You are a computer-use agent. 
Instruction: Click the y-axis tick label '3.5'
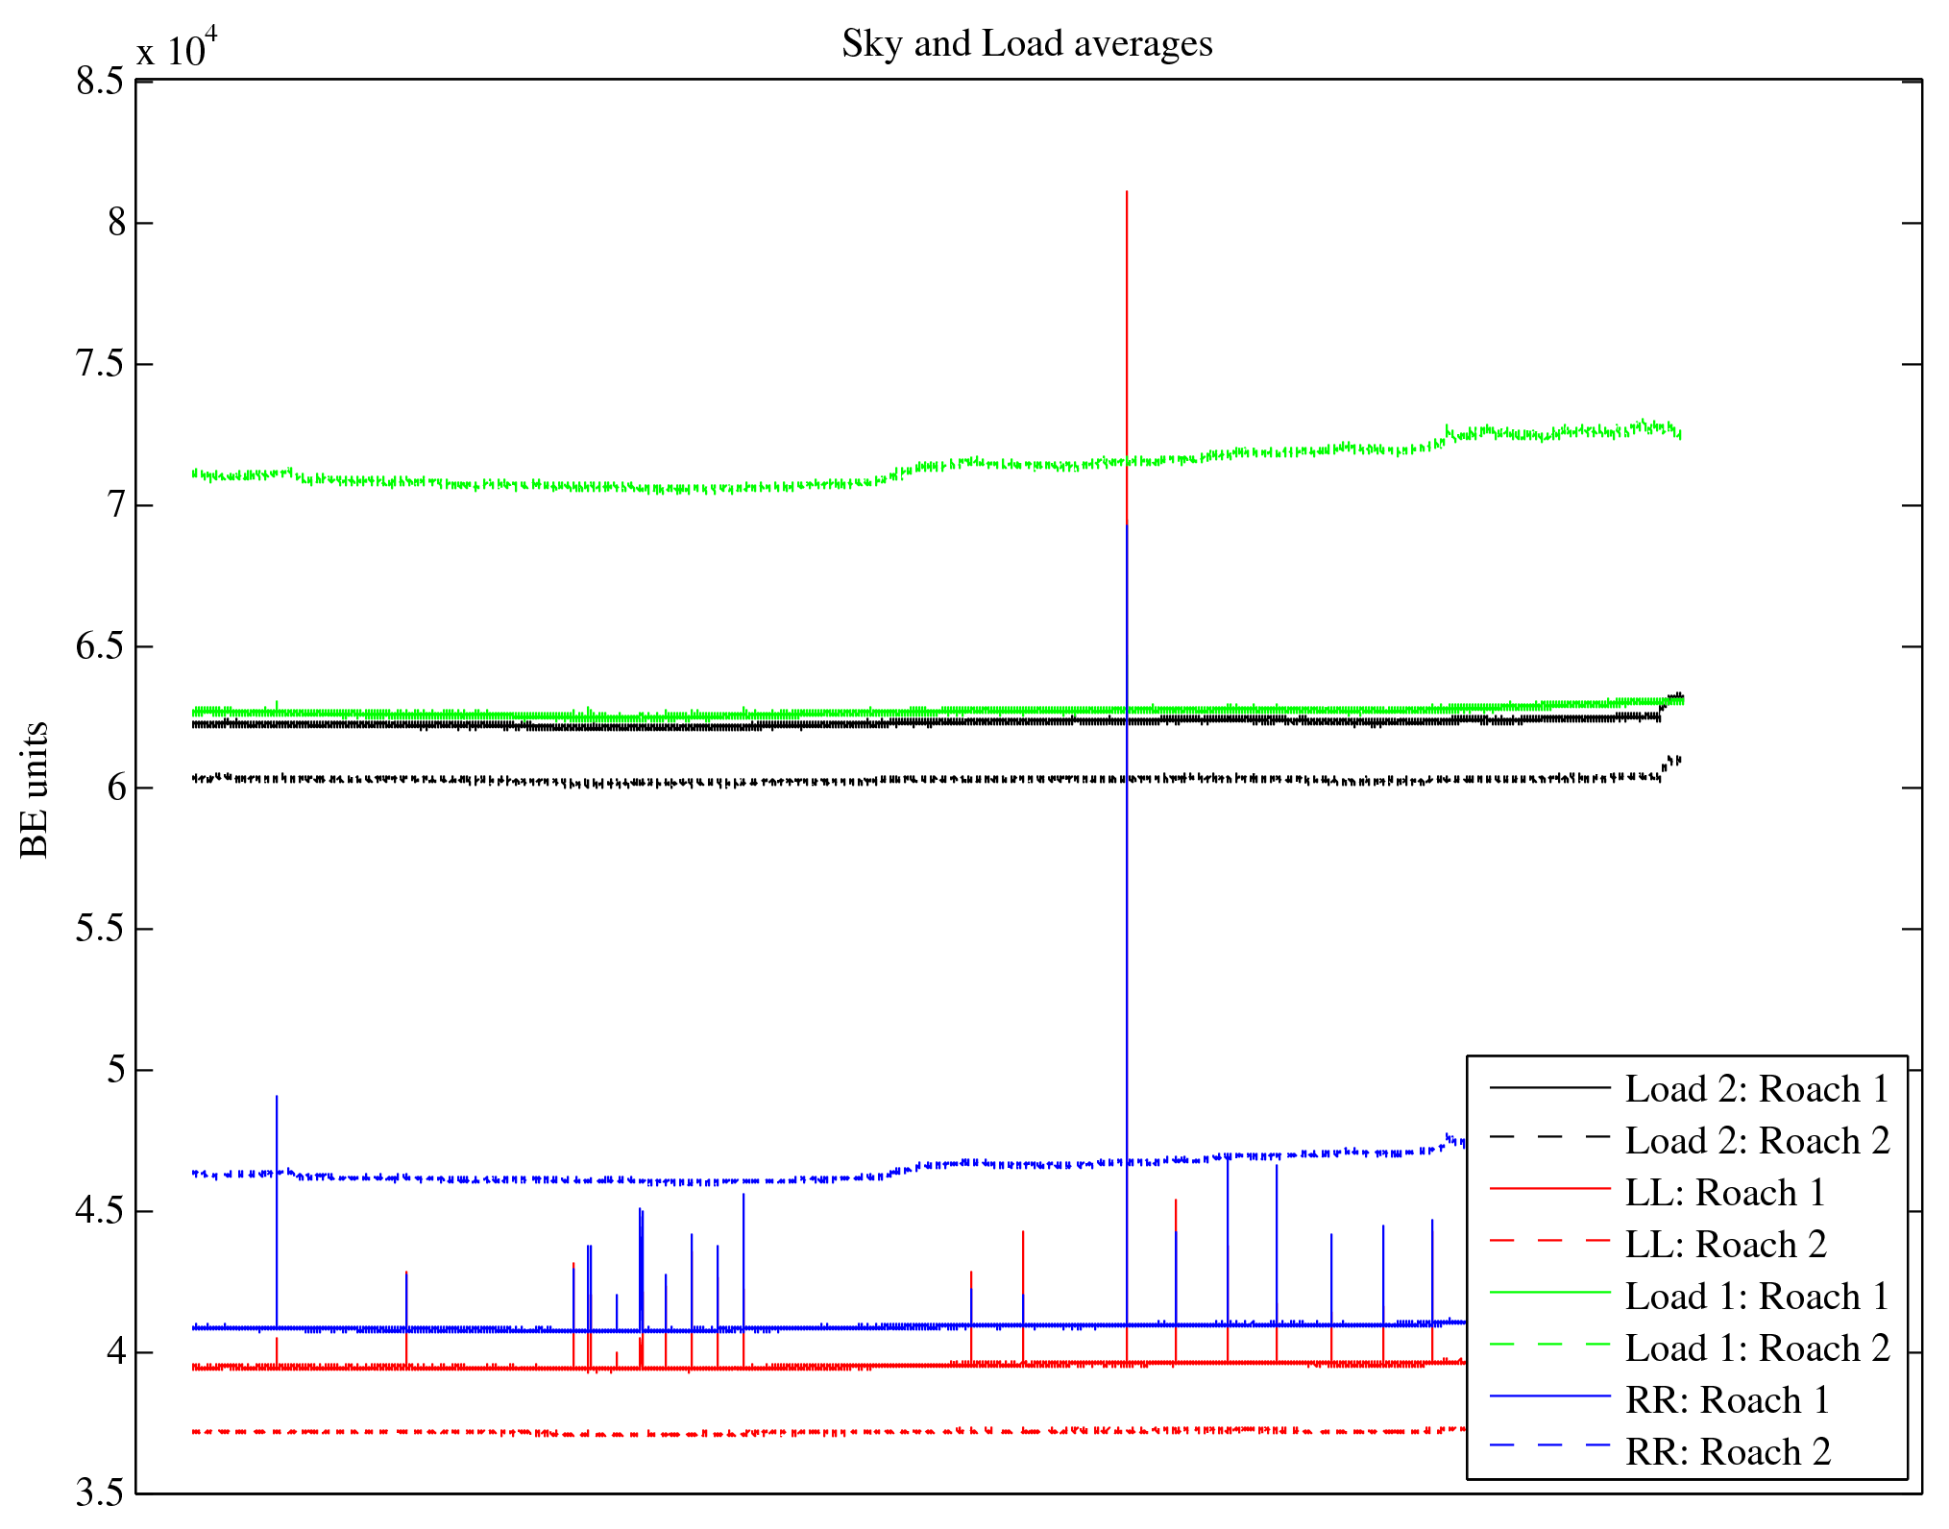[x=100, y=1493]
